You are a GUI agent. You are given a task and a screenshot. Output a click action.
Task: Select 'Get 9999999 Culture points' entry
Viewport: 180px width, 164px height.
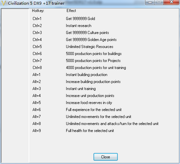tap(88, 33)
